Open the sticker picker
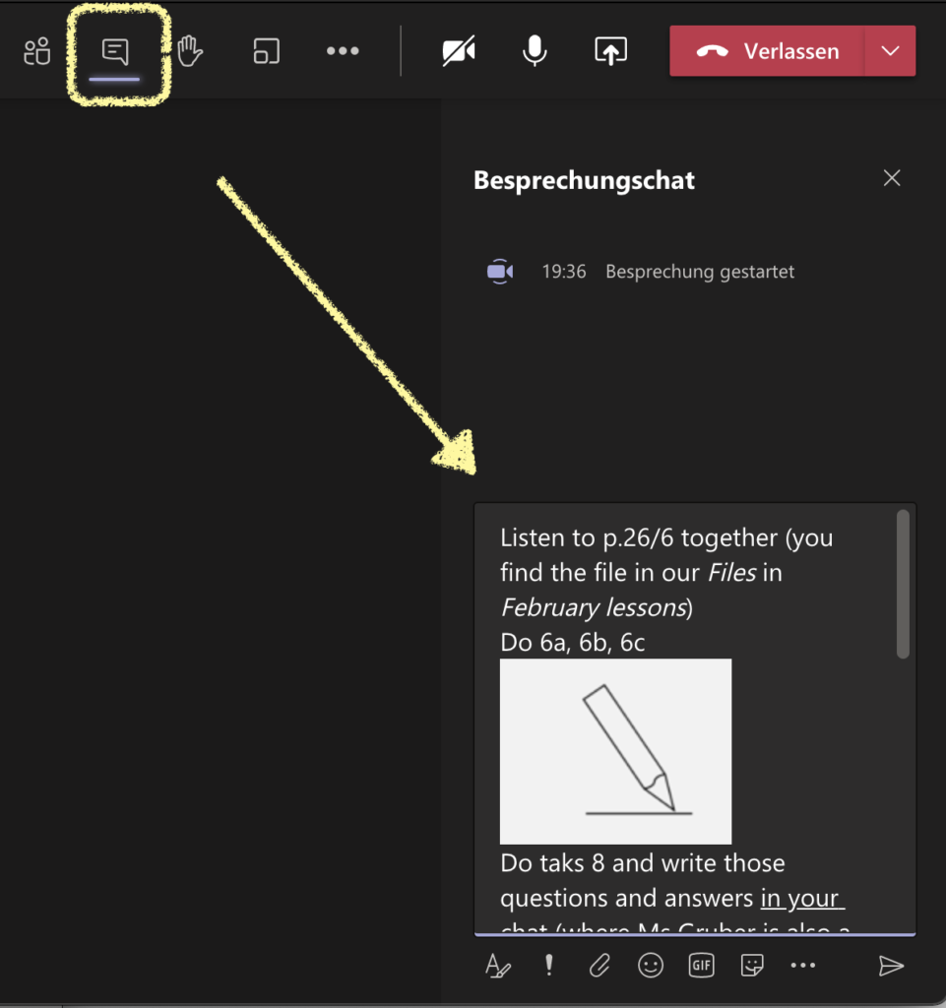The image size is (946, 1008). (x=752, y=965)
